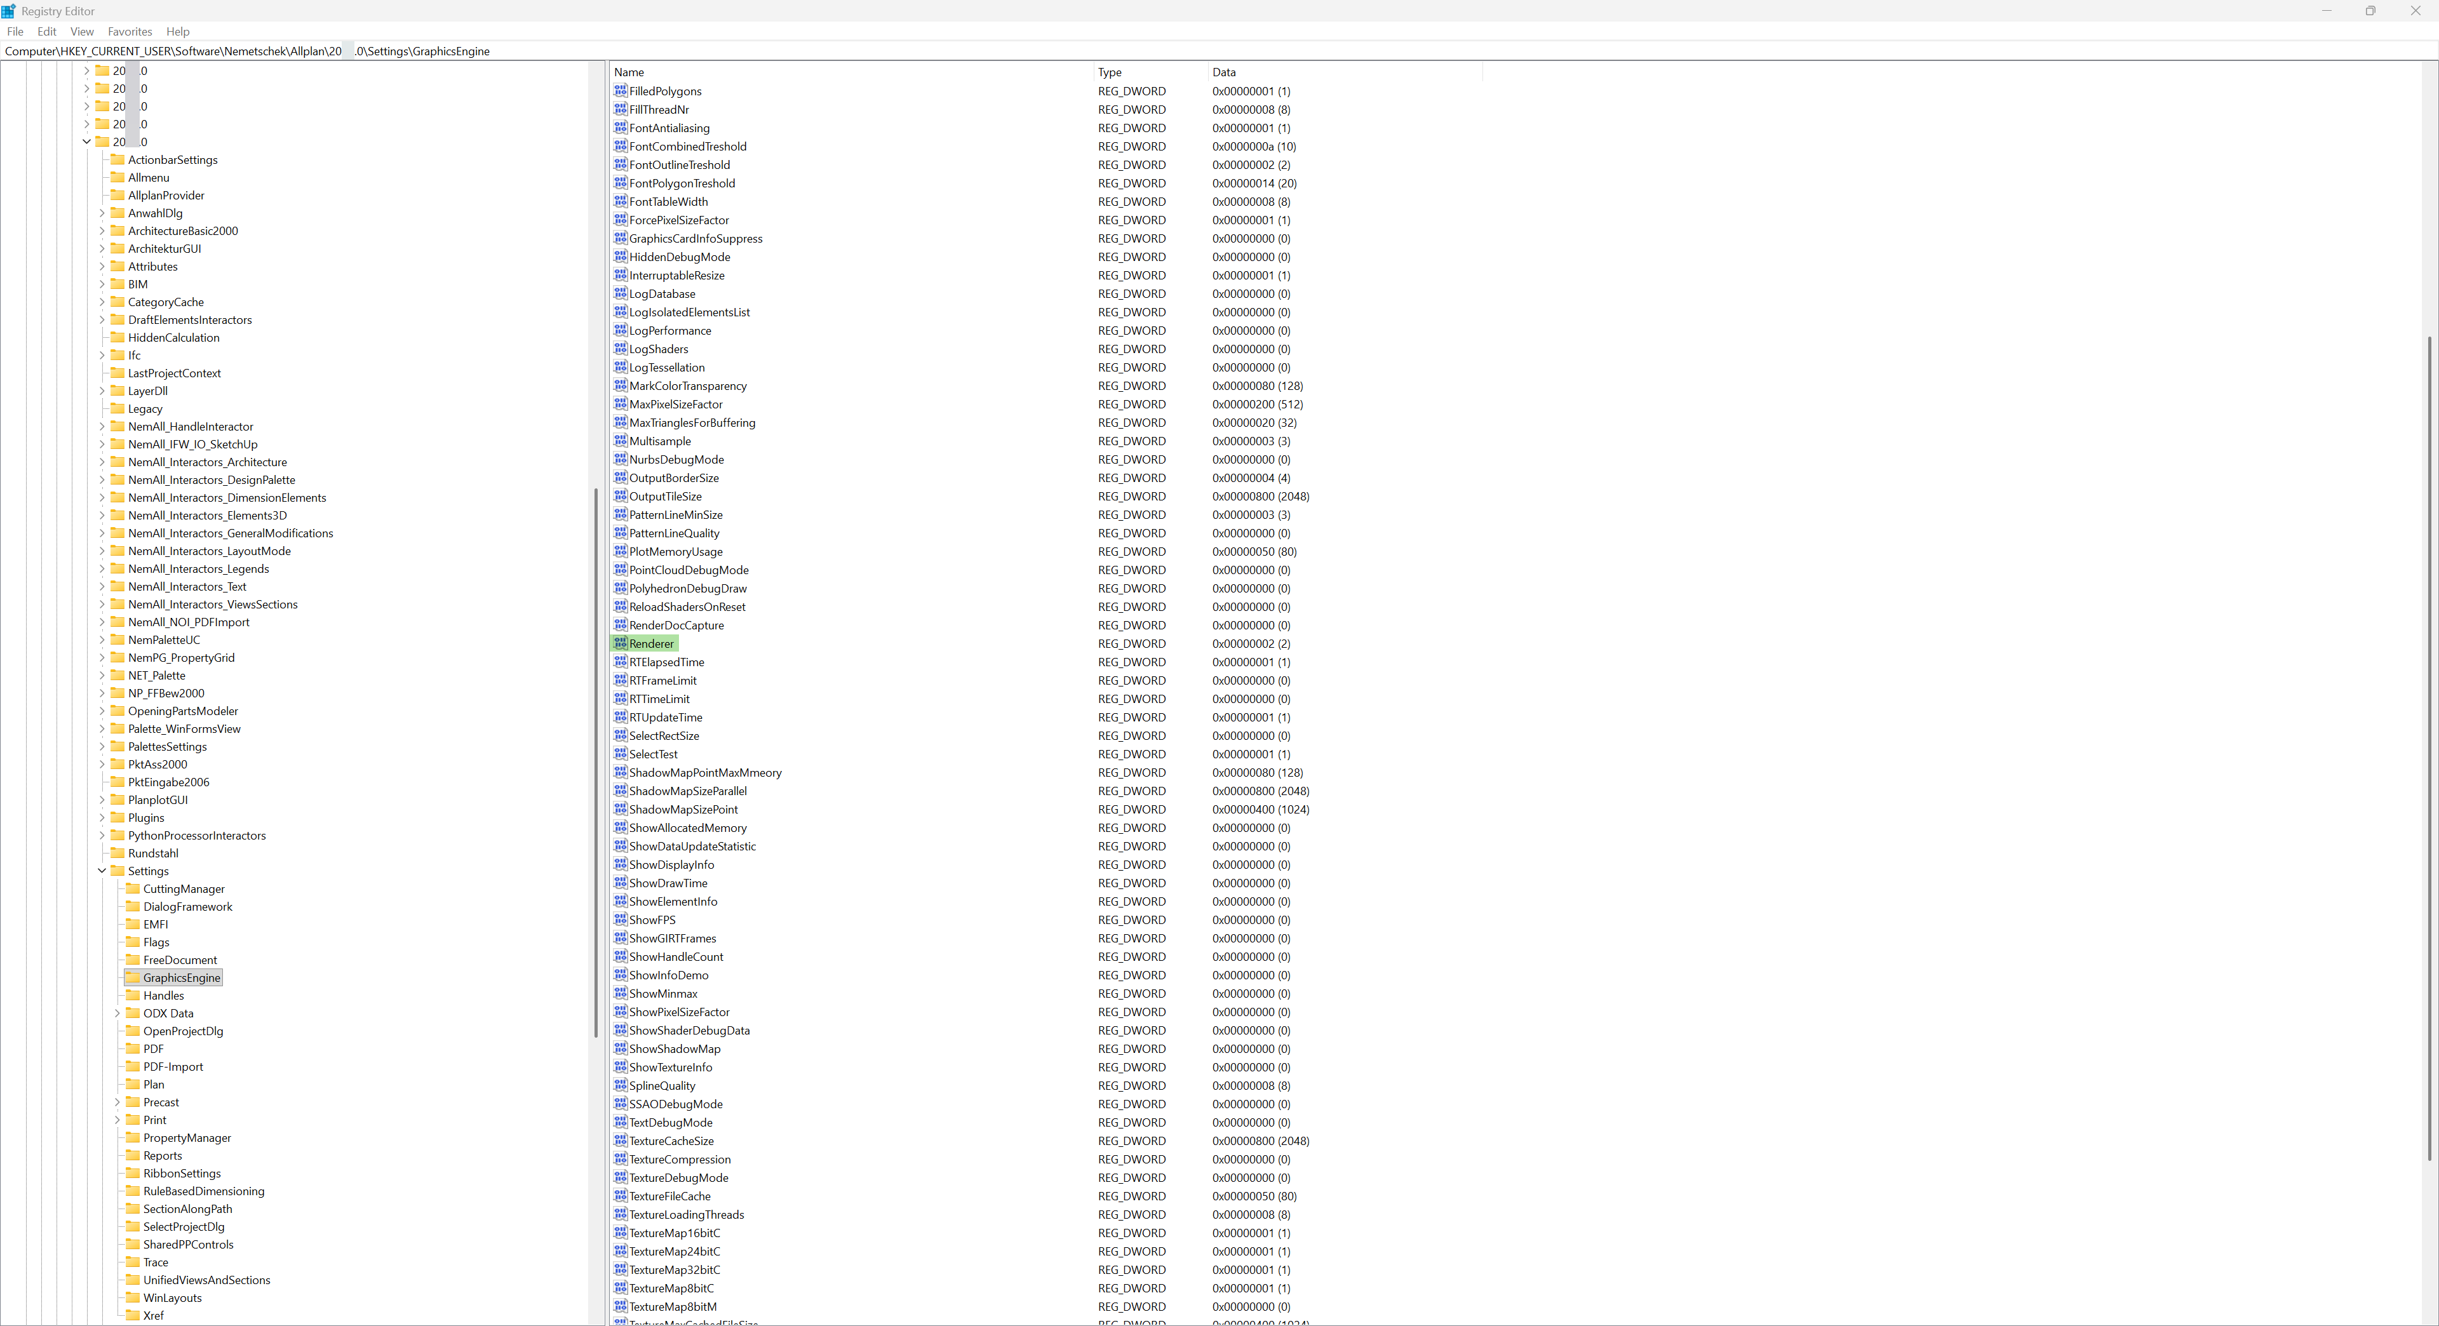2439x1326 pixels.
Task: Open the Favorites menu
Action: pos(130,31)
